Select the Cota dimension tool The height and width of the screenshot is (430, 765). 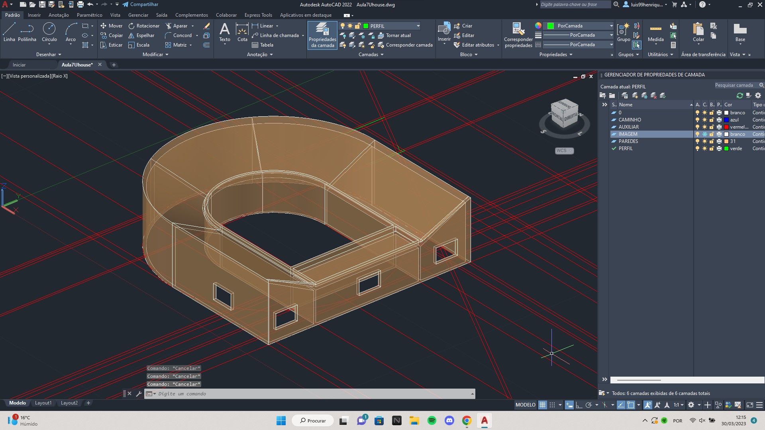point(242,32)
